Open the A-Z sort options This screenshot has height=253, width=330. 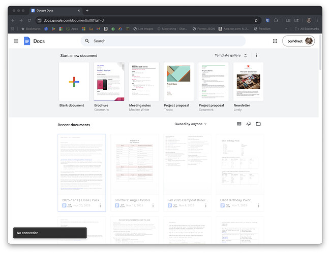249,124
